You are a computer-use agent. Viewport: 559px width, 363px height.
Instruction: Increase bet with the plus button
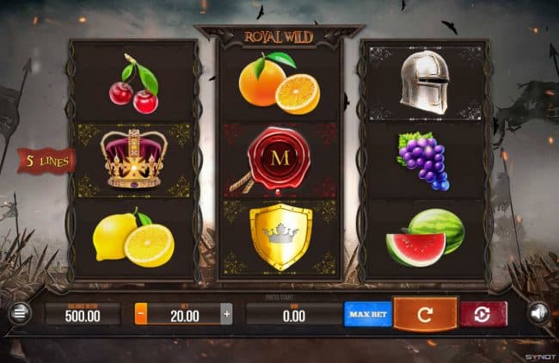pos(227,314)
